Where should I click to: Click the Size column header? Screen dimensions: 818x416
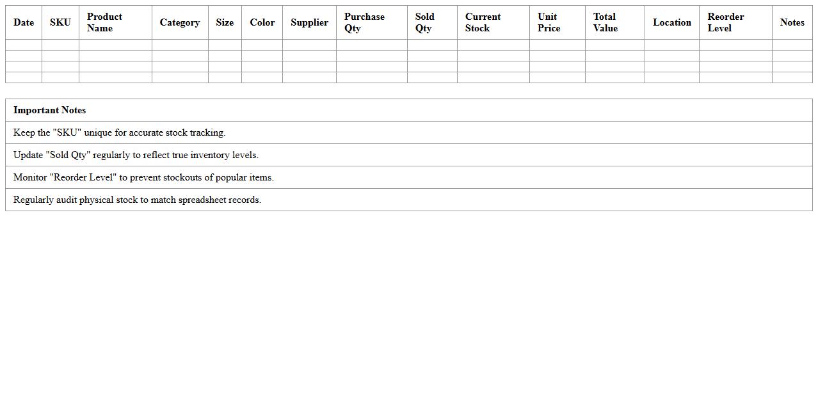click(225, 22)
